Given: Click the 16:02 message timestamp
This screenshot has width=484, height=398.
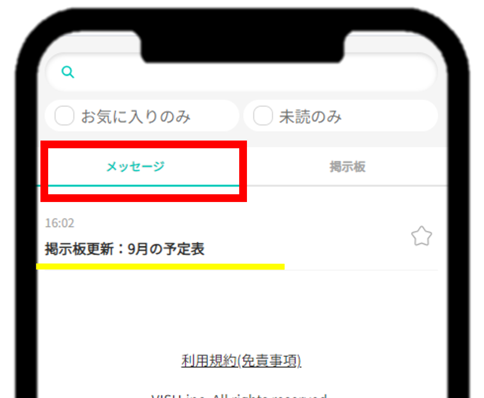Looking at the screenshot, I should [x=59, y=223].
